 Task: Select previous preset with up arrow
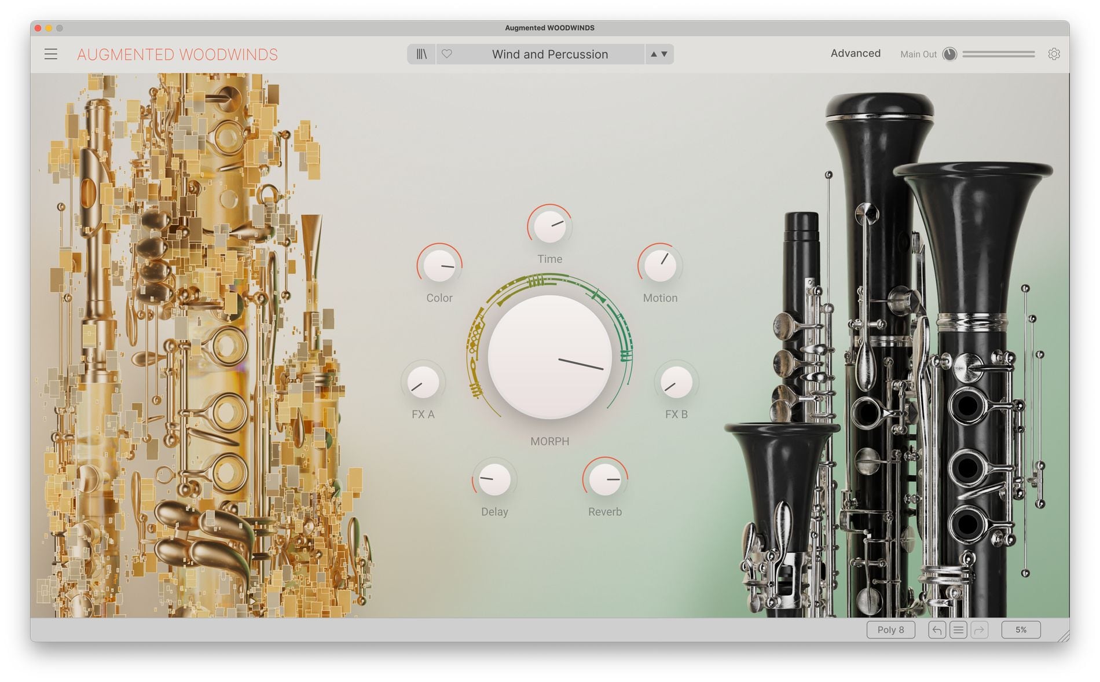(x=654, y=54)
